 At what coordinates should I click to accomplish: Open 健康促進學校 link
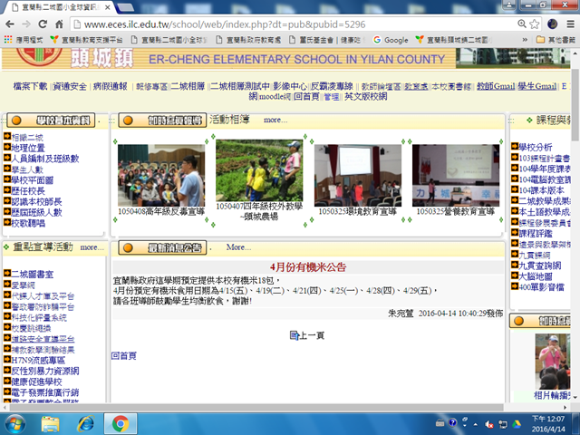point(36,382)
